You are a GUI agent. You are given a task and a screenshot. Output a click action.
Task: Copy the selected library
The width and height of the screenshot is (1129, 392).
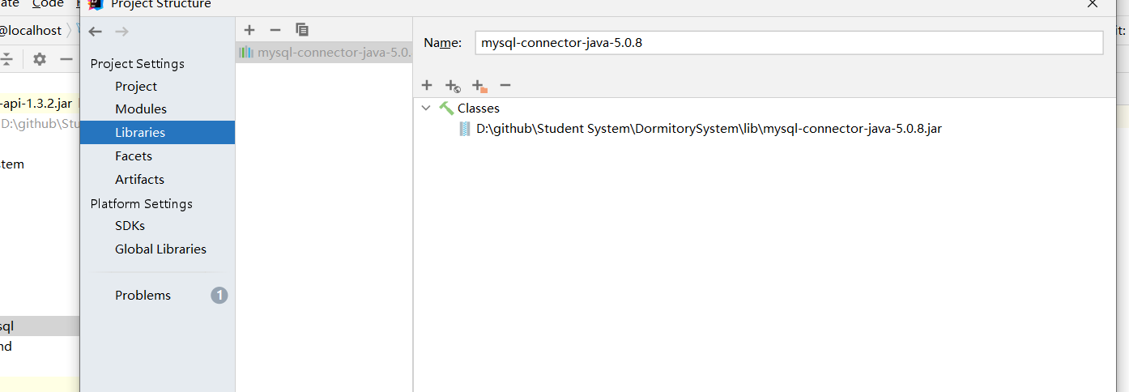pyautogui.click(x=302, y=30)
